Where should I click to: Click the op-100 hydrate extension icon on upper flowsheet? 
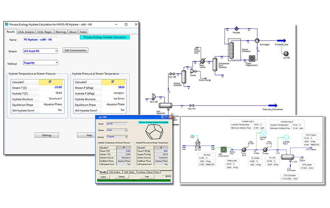(286, 53)
